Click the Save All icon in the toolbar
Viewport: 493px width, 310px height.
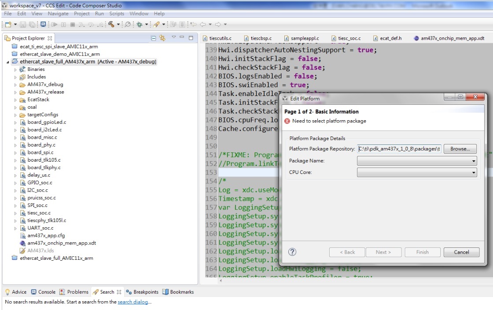[32, 25]
